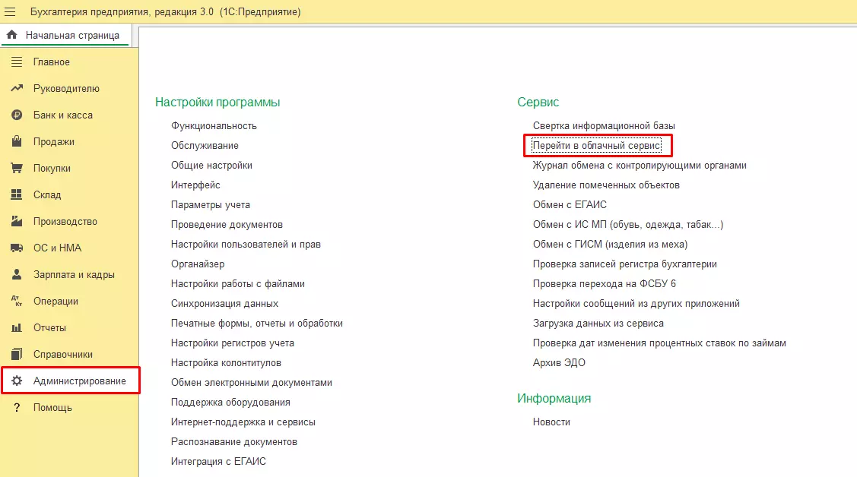Image resolution: width=857 pixels, height=477 pixels.
Task: Open Архив ЭДО link
Action: (x=559, y=362)
